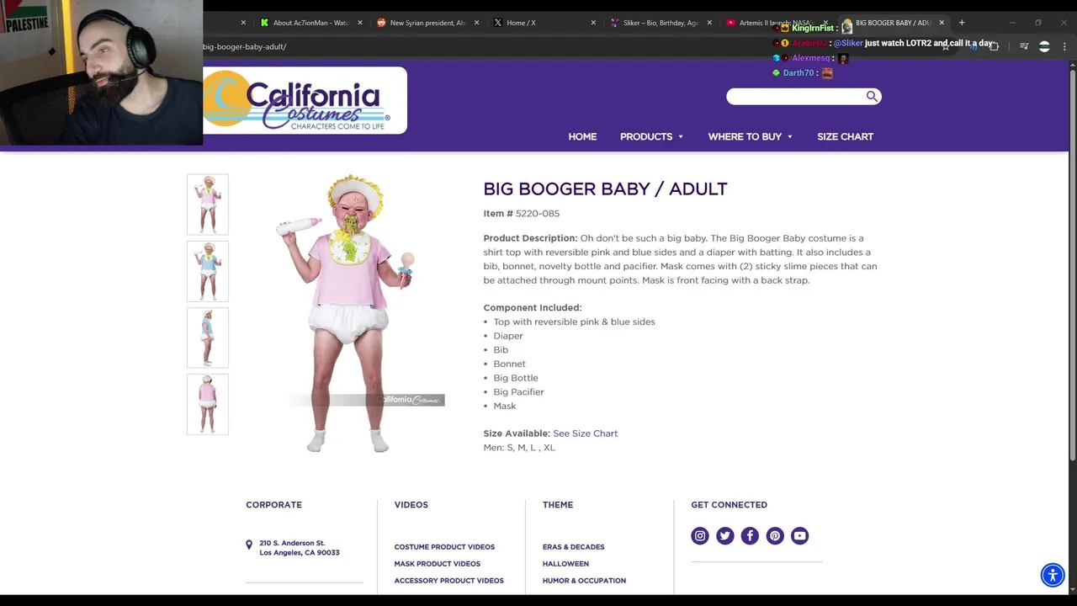Select the blue-top costume thumbnail
Image resolution: width=1077 pixels, height=606 pixels.
point(208,271)
